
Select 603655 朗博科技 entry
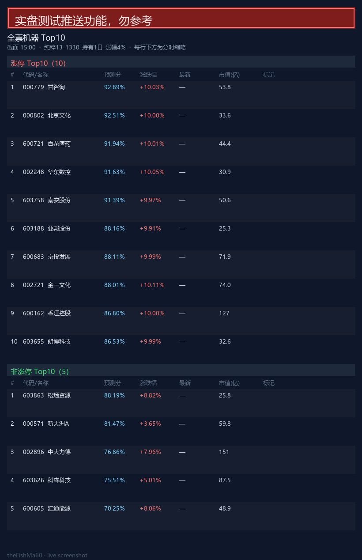tap(181, 349)
